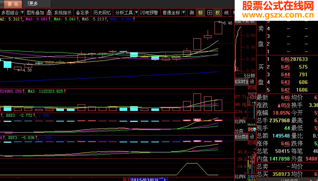Click the 6.46 high price marker
Screen dimensions: 318x181
click(x=228, y=23)
